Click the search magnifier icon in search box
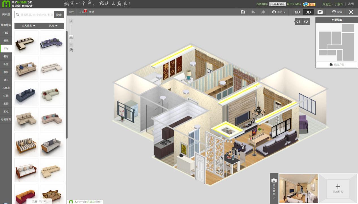 (18, 15)
